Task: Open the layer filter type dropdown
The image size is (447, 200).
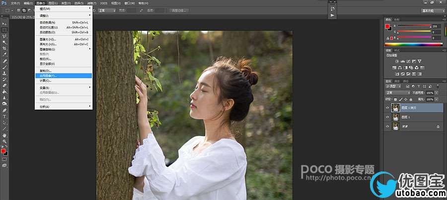Action: pyautogui.click(x=393, y=86)
